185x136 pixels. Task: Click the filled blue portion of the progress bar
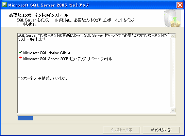point(25,118)
